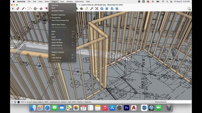Click the credits status bar icon
Screen dimensions: 202x113
click(x=15, y=102)
